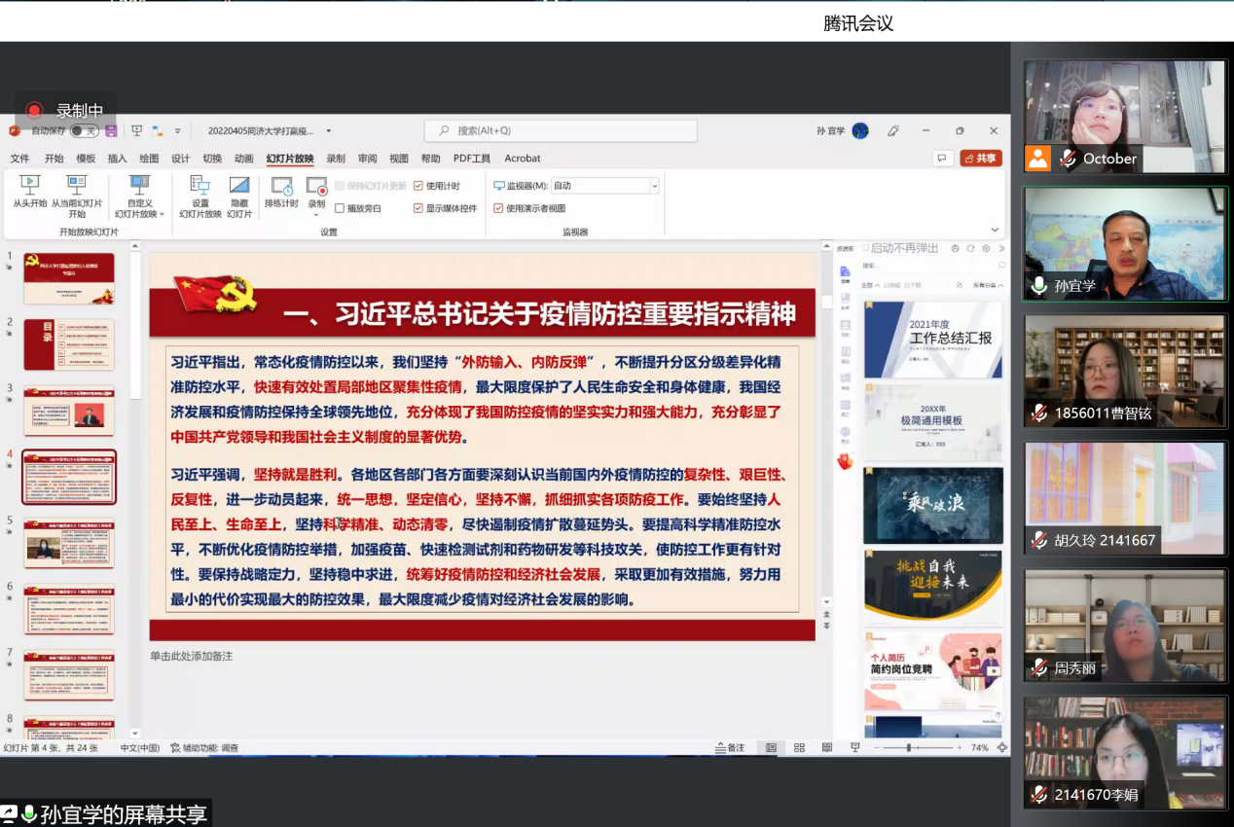This screenshot has height=827, width=1234.
Task: Switch to the 动画 (Animations) tab
Action: point(243,159)
